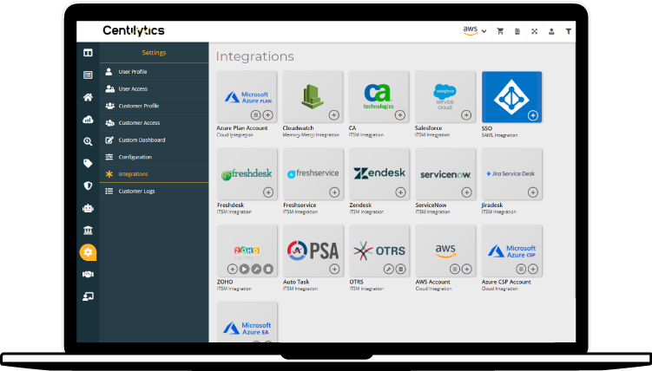The height and width of the screenshot is (371, 652).
Task: Open User Profile settings
Action: (x=154, y=72)
